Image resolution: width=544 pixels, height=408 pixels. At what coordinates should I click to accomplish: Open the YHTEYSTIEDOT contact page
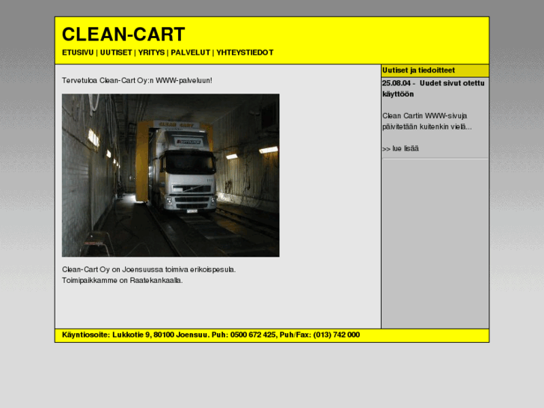pyautogui.click(x=245, y=52)
